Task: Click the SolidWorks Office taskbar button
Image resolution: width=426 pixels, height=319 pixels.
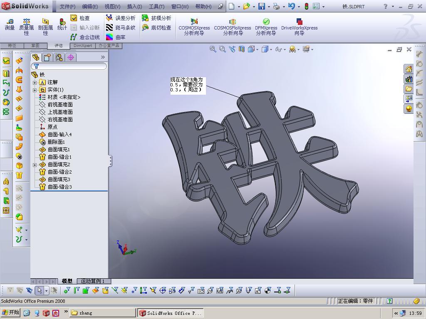Action: [170, 313]
